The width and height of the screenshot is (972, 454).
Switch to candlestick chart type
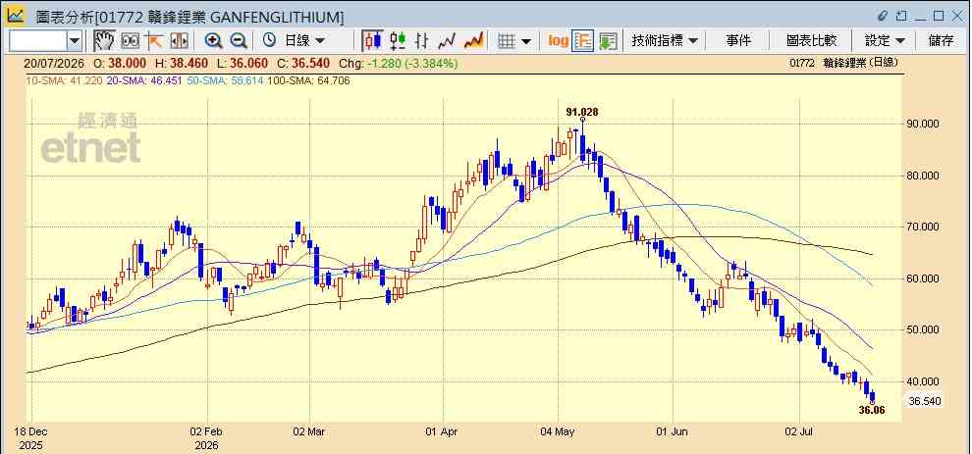point(372,41)
